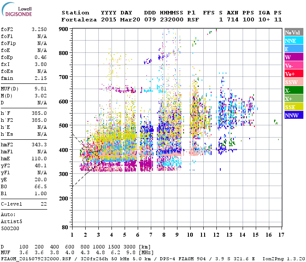The image size is (306, 262).
Task: Click the 500 km y-axis label
Action: [63, 126]
